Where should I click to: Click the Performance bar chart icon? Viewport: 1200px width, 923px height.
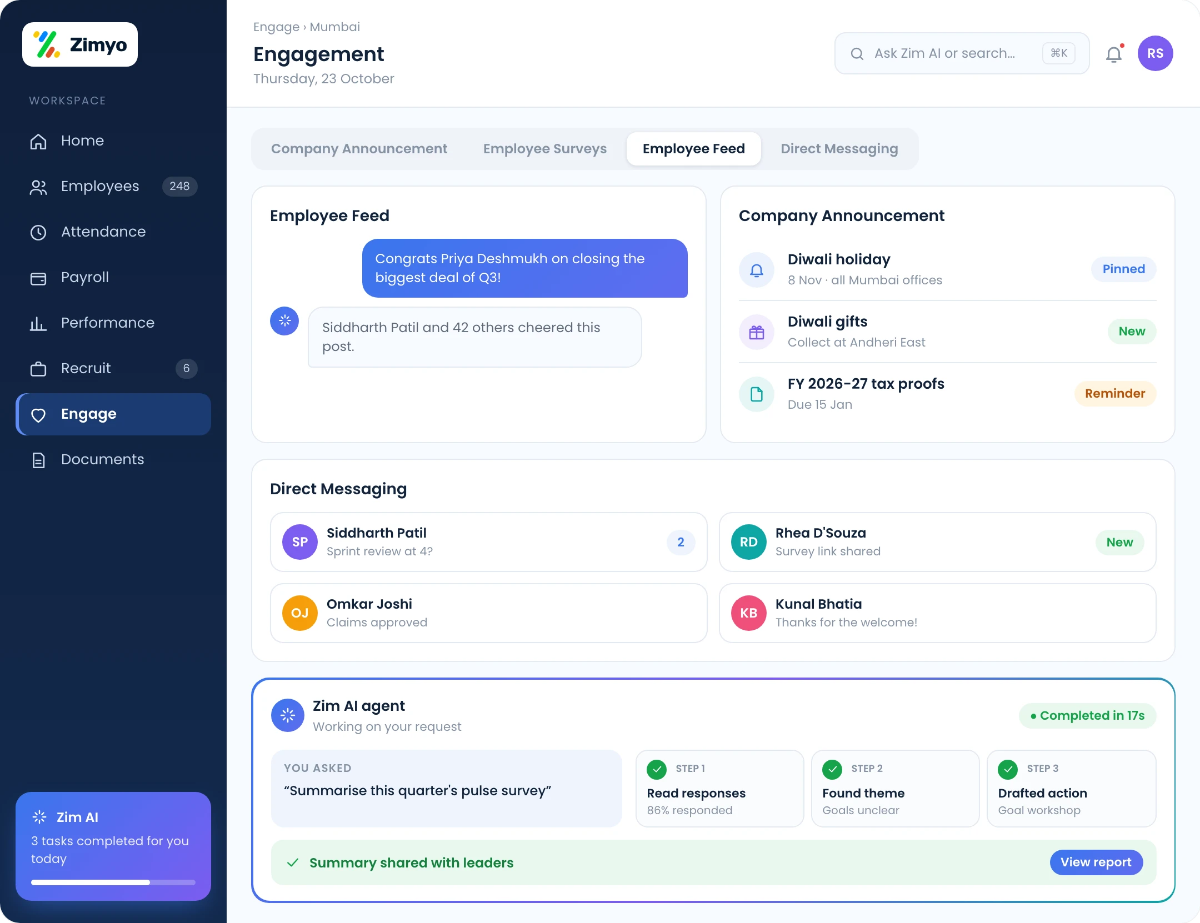pyautogui.click(x=38, y=323)
